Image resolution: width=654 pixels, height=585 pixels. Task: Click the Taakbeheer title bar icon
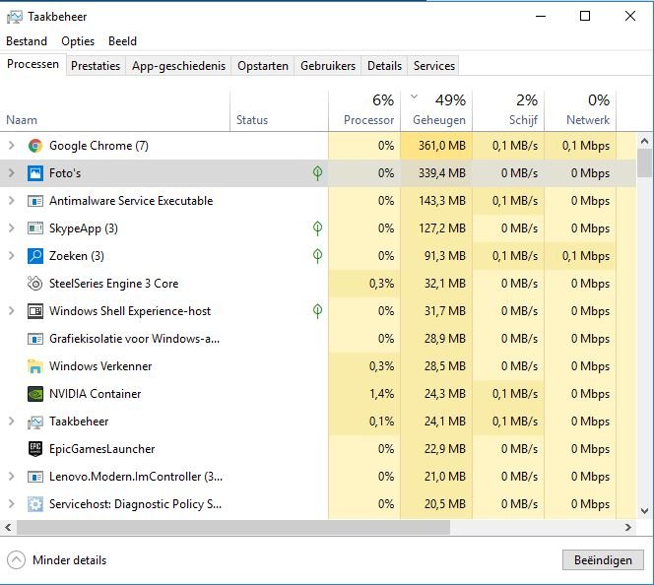(15, 17)
